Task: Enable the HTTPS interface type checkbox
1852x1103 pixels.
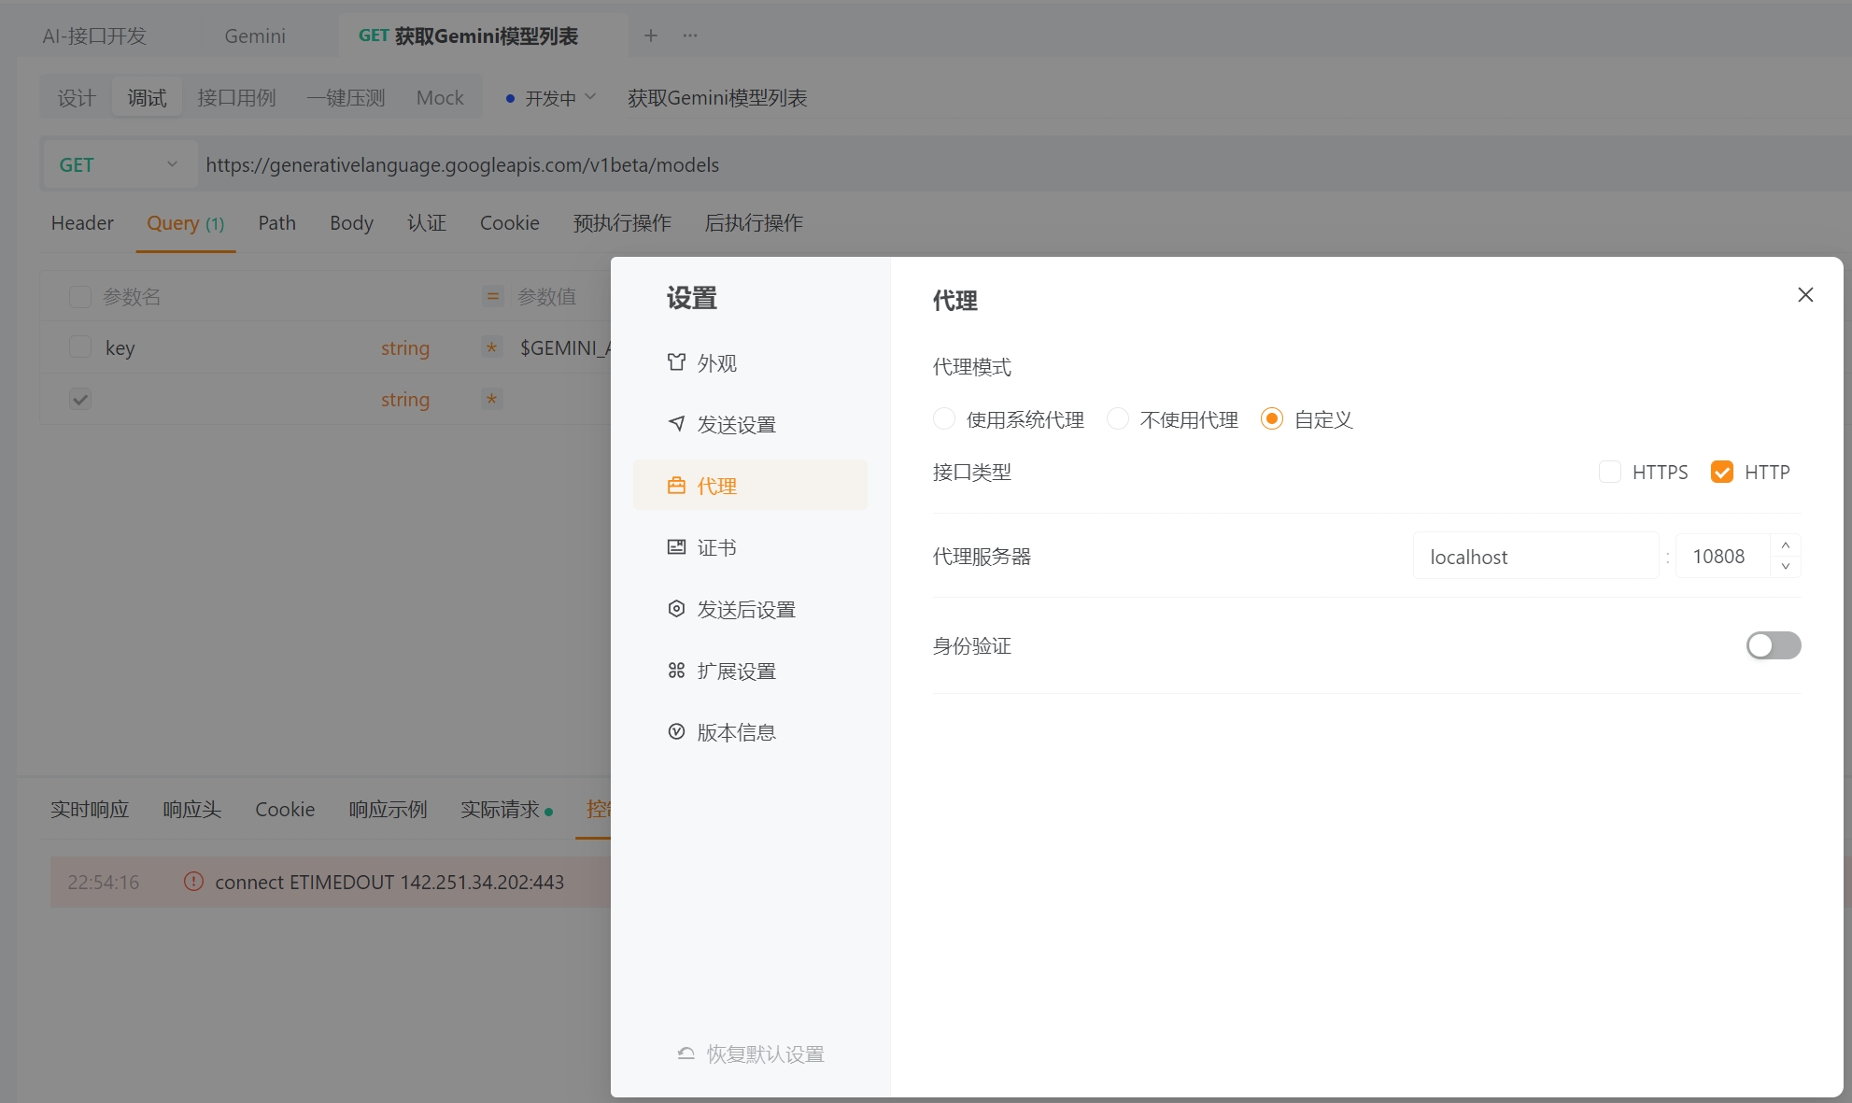Action: coord(1610,472)
